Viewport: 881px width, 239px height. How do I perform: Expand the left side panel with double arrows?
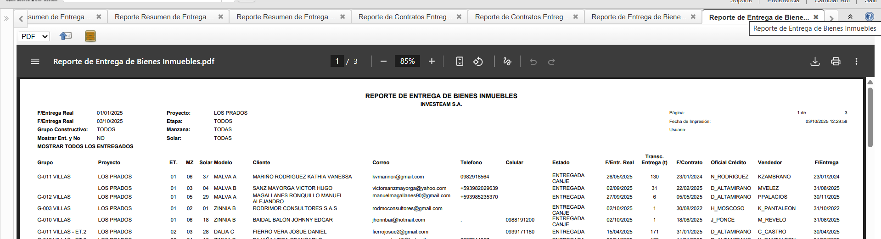(x=6, y=18)
